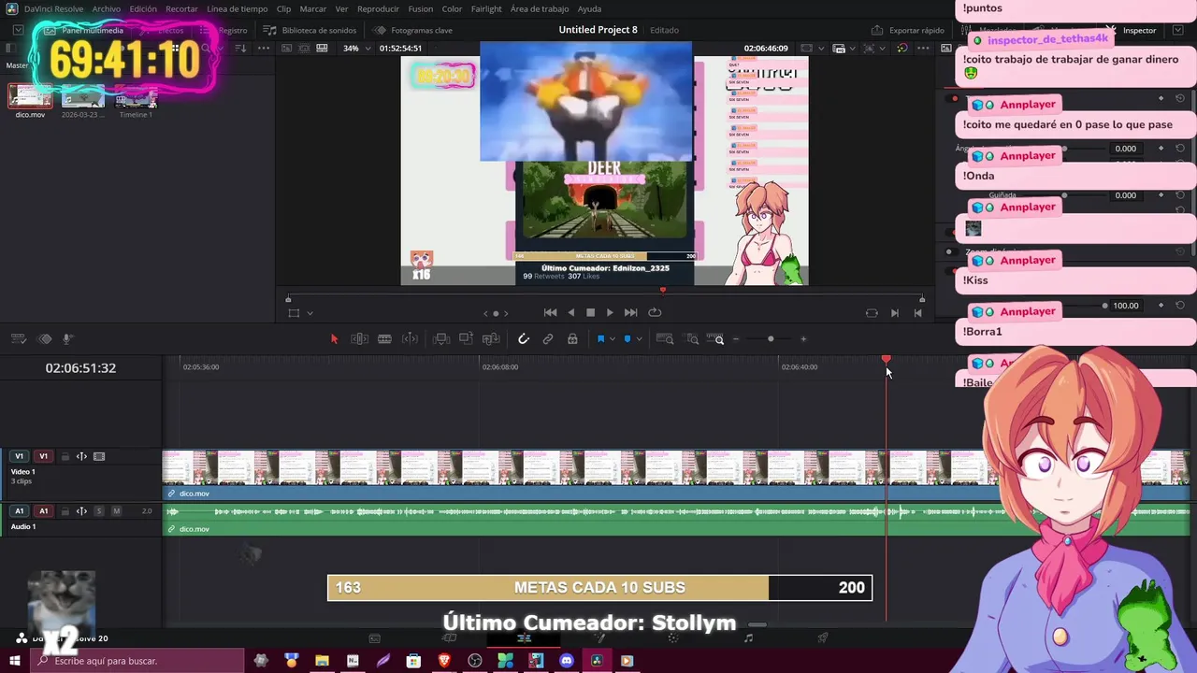Click viewer scrubber bar playhead
Image resolution: width=1197 pixels, height=673 pixels.
coord(663,291)
